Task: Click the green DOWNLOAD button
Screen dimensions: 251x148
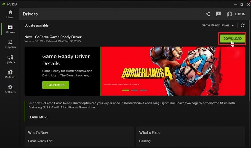Action: (232, 39)
